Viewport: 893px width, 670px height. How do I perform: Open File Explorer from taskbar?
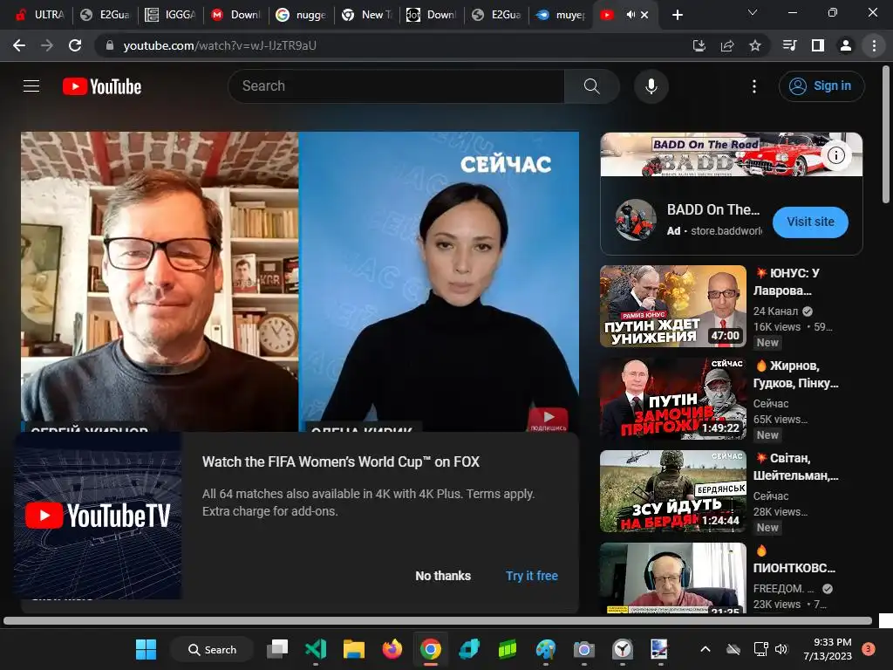354,649
